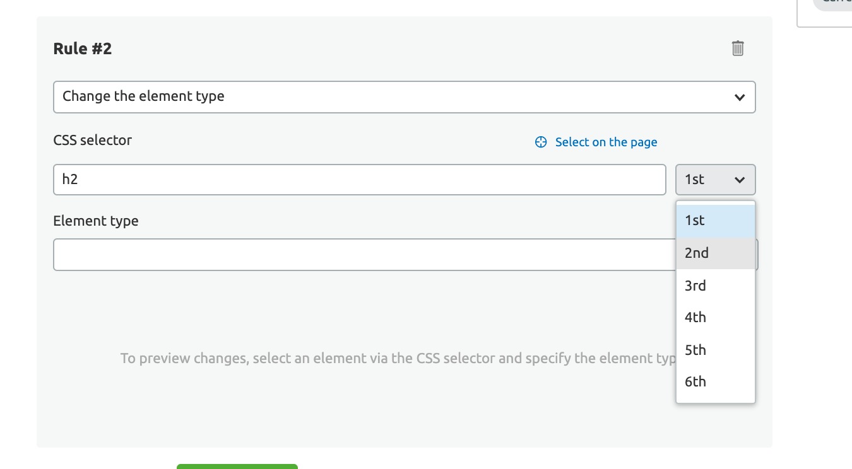The height and width of the screenshot is (469, 852).
Task: Choose the highlighted "1st" option in the list
Action: (715, 221)
